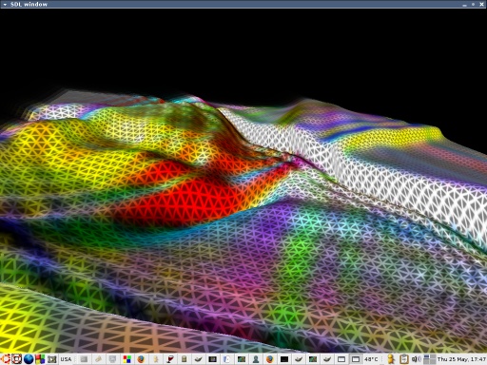
Task: Click the SDL window title bar
Action: coord(243,4)
